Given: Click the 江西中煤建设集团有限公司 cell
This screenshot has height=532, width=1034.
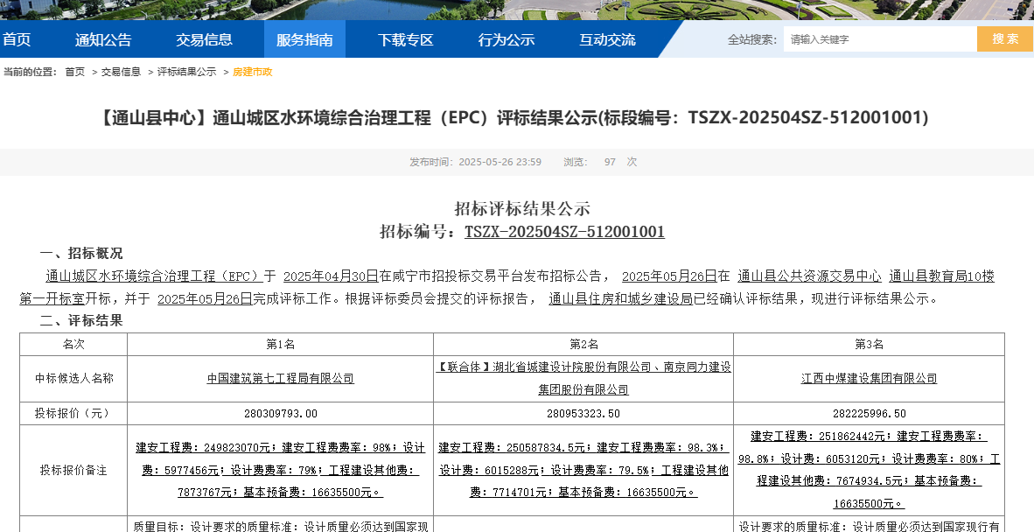Looking at the screenshot, I should point(870,379).
